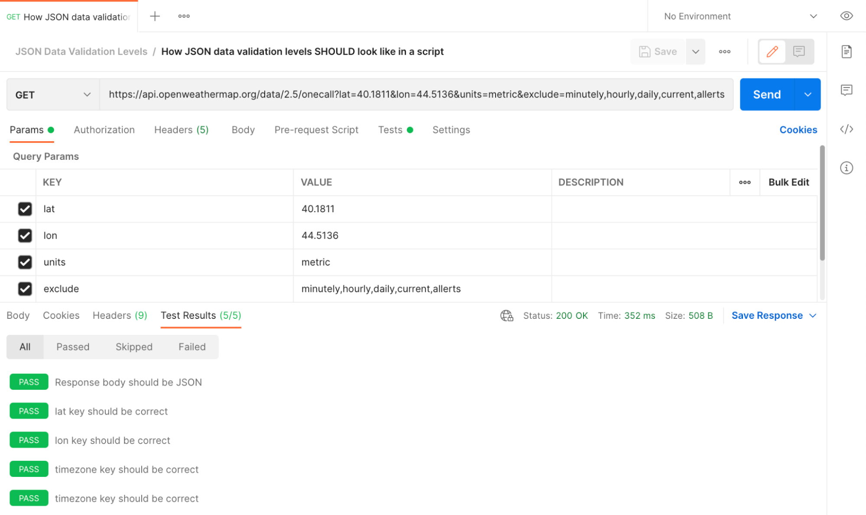866x515 pixels.
Task: Click JSON Data Validation Levels breadcrumb
Action: pyautogui.click(x=81, y=52)
